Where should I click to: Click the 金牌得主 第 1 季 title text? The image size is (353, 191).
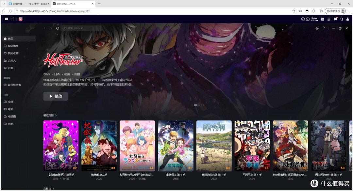[176, 175]
